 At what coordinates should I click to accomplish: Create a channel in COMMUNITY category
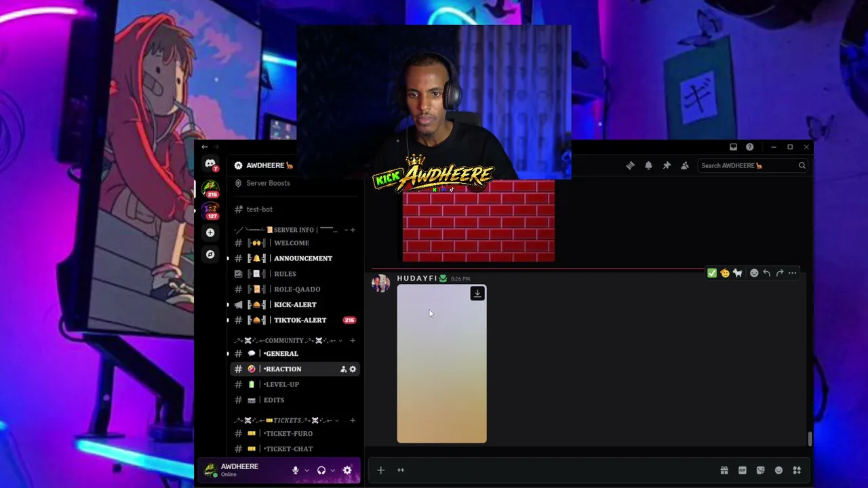click(x=353, y=340)
